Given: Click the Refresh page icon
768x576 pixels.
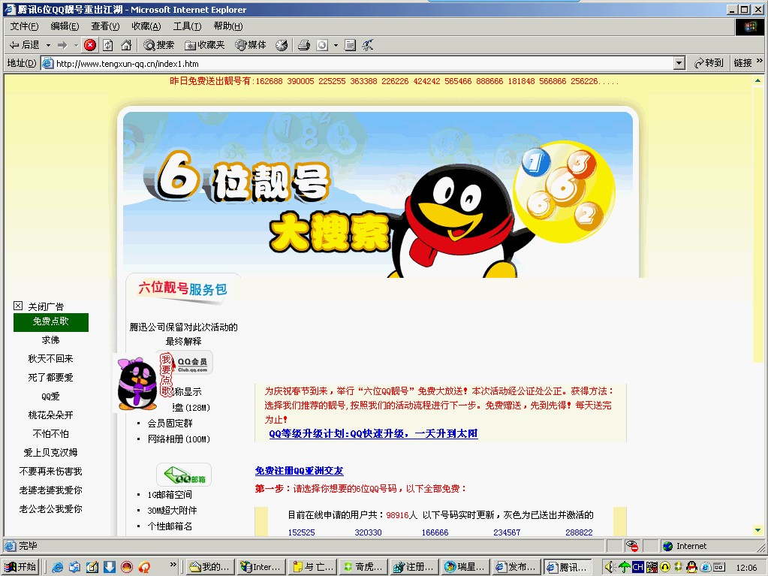Looking at the screenshot, I should point(108,45).
